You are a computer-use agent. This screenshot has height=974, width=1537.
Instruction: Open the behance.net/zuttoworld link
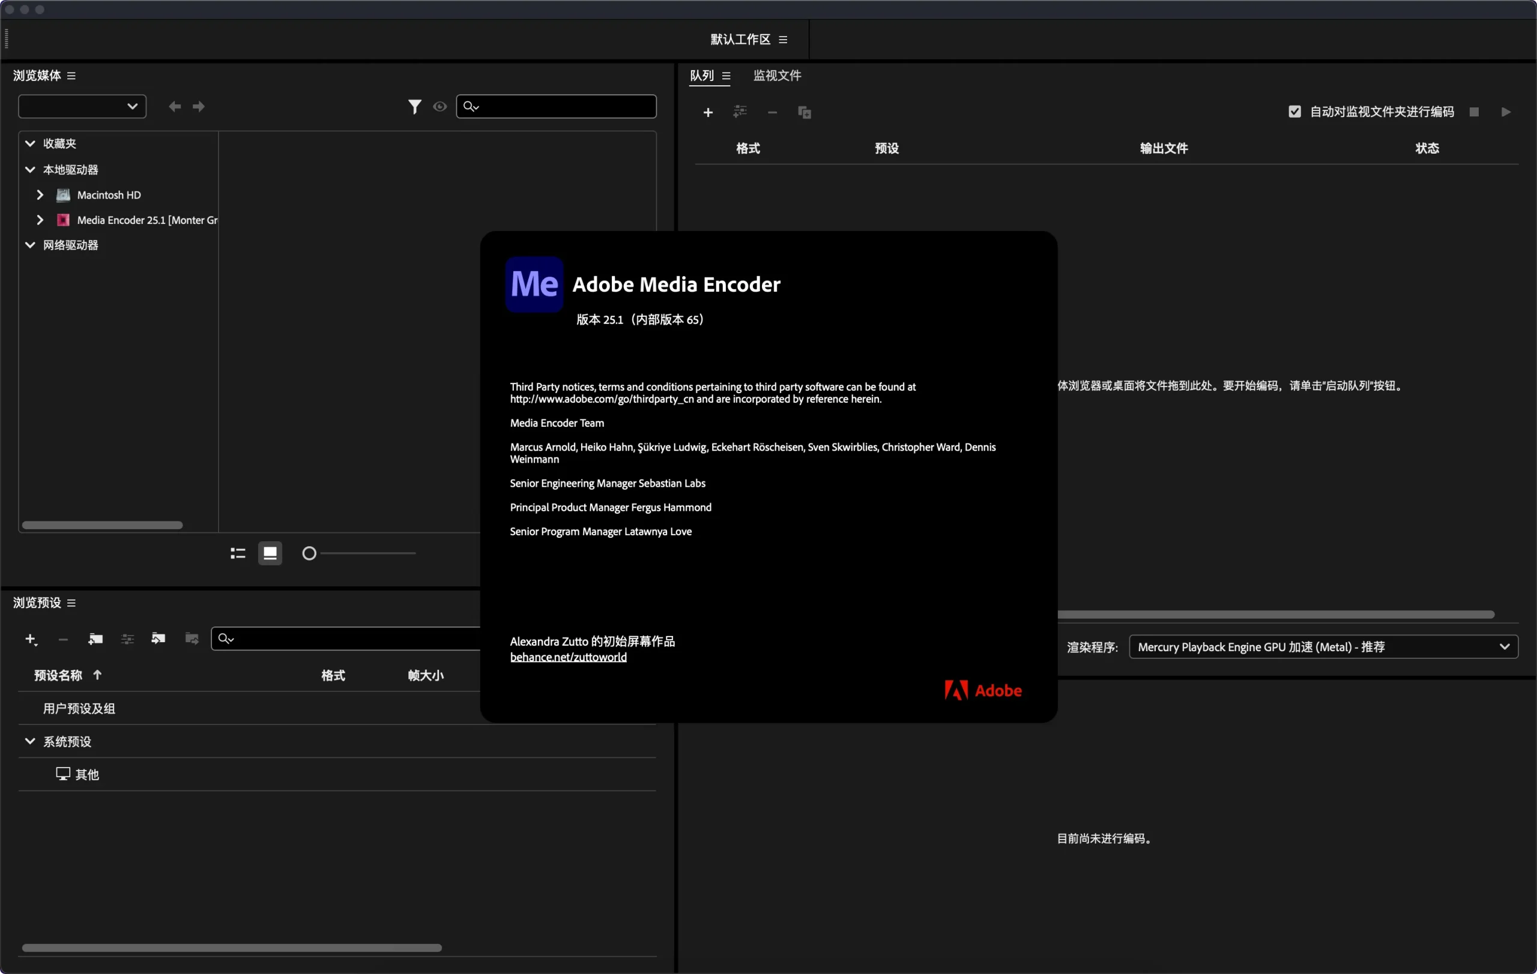point(568,657)
